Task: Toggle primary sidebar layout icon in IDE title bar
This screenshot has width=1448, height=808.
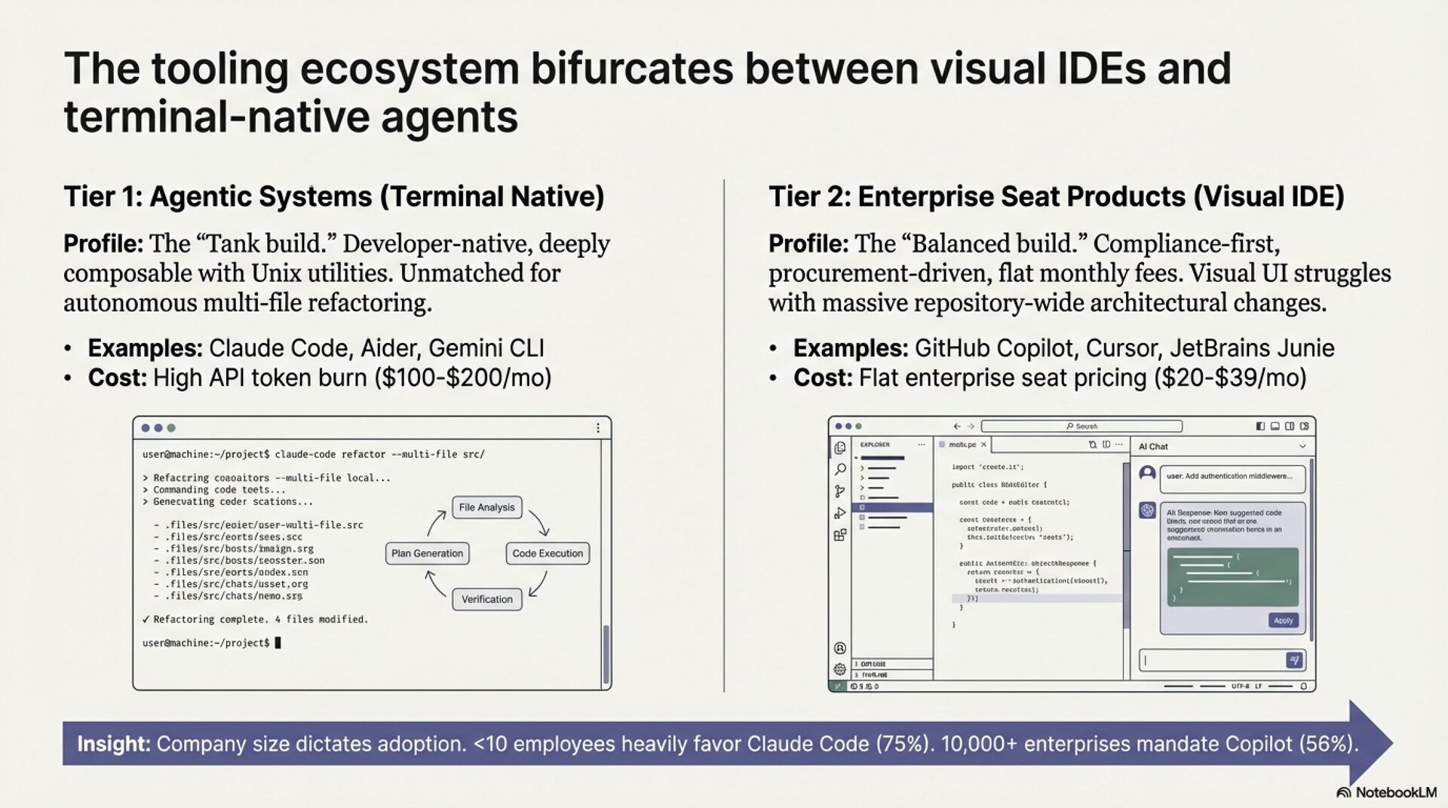Action: click(x=1260, y=426)
